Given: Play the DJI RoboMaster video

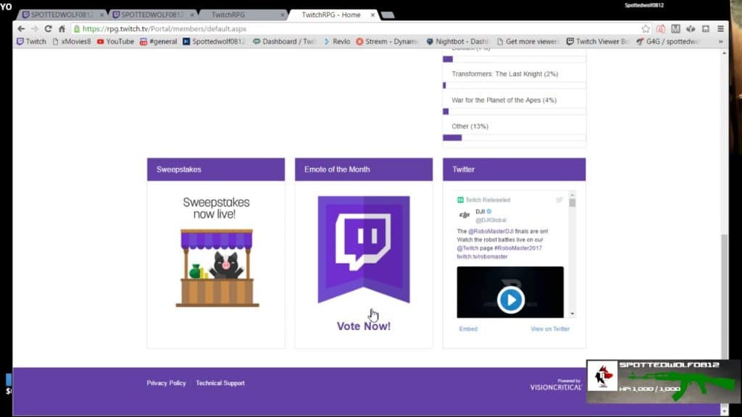Looking at the screenshot, I should coord(509,300).
